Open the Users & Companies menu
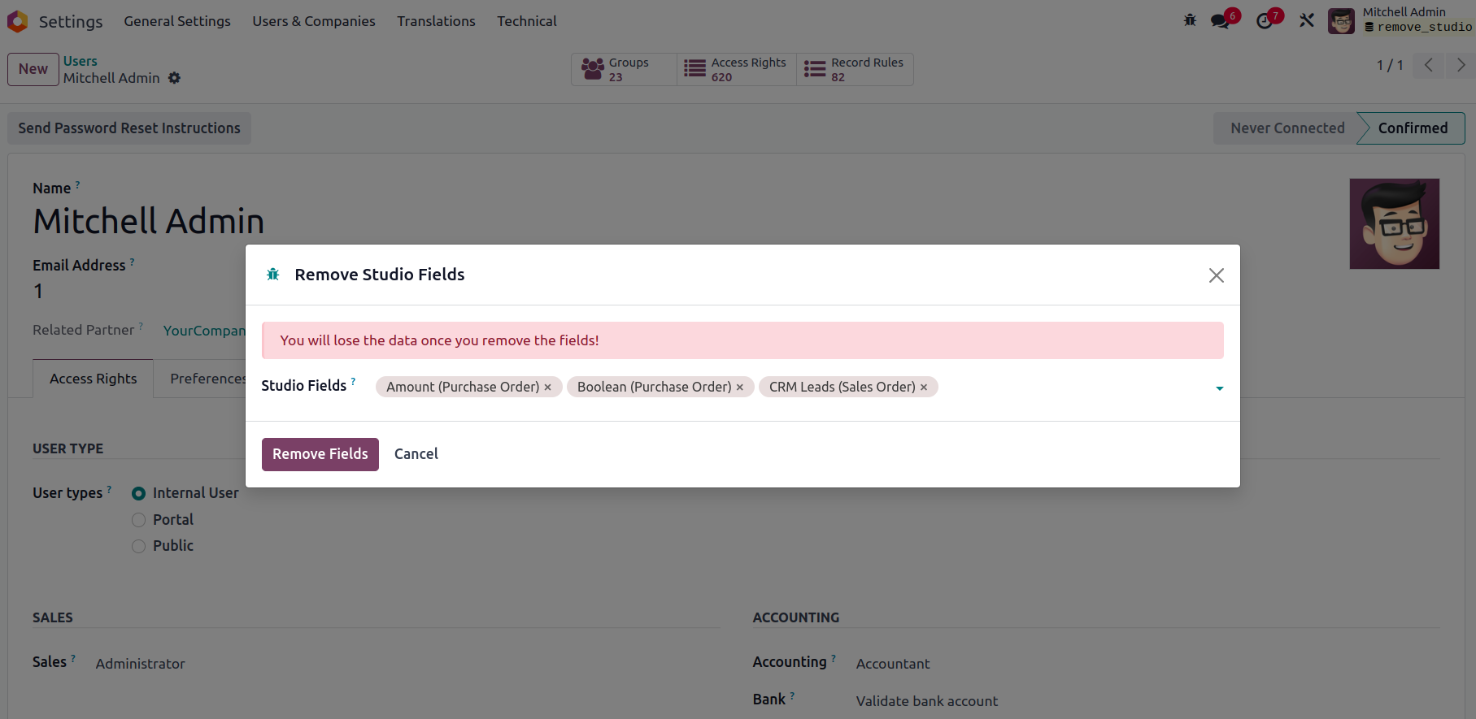 314,21
